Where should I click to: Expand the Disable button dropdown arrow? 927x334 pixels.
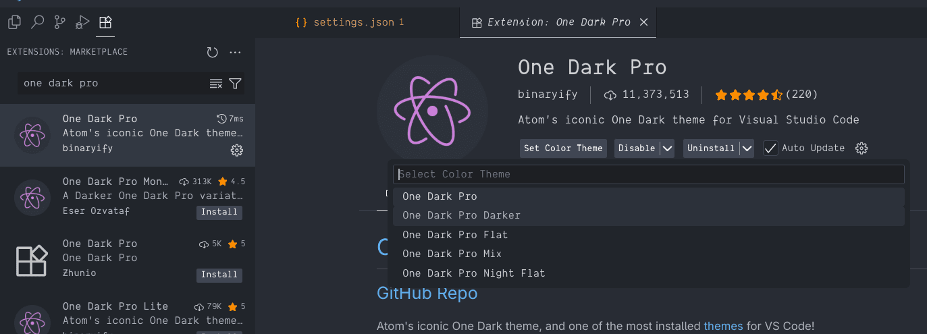666,148
